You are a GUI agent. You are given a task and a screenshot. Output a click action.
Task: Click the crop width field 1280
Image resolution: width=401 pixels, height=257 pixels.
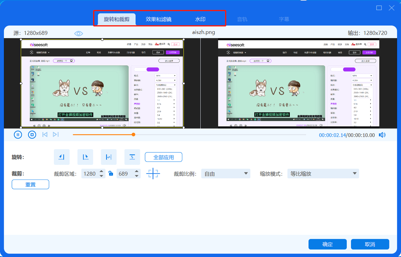[90, 174]
